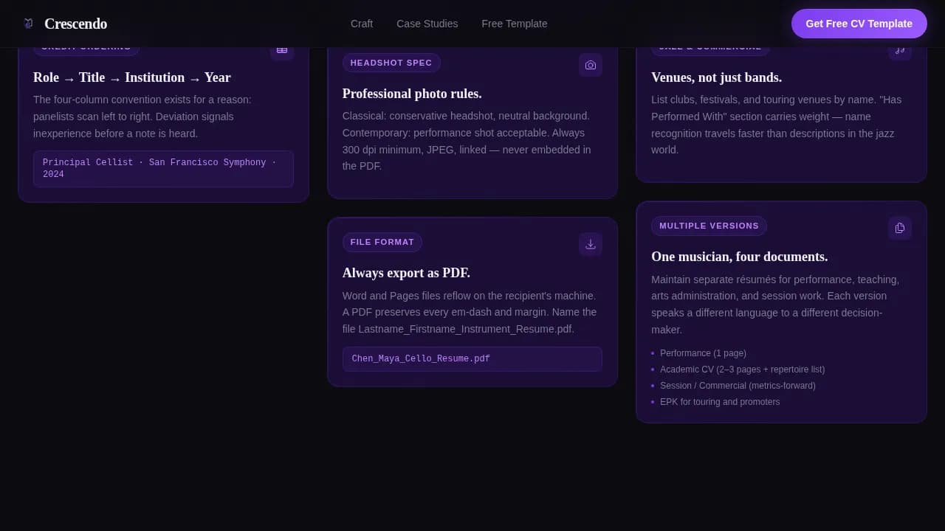The height and width of the screenshot is (531, 945).
Task: Open the Craft nav item
Action: click(x=362, y=24)
